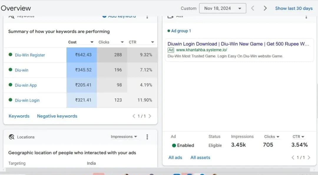This screenshot has height=175, width=318.
Task: Go to previous date range arrow
Action: 253,8
